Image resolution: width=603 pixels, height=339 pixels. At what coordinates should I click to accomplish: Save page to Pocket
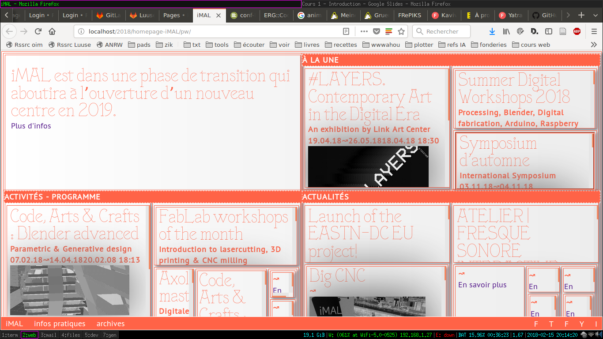coord(377,31)
